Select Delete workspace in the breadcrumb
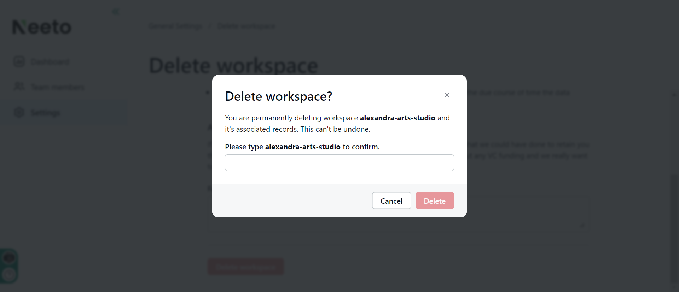 point(246,26)
